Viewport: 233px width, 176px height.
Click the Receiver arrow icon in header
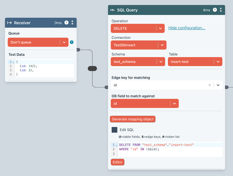(10, 23)
